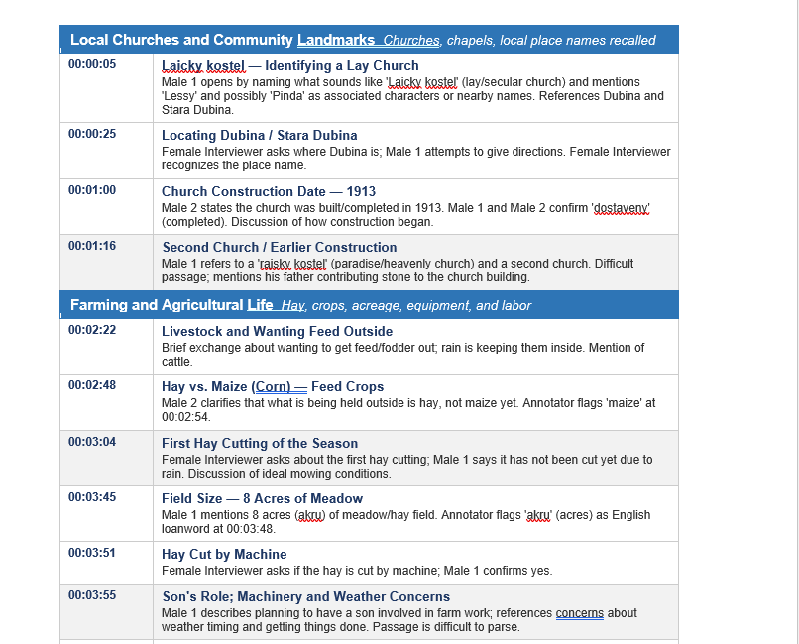Click the paragraph beginning 'Brief exchange about wanting'
The width and height of the screenshot is (799, 644).
(403, 355)
